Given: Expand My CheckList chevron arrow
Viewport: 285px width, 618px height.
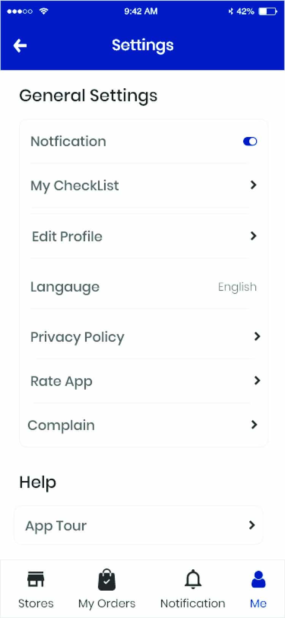Looking at the screenshot, I should 253,185.
